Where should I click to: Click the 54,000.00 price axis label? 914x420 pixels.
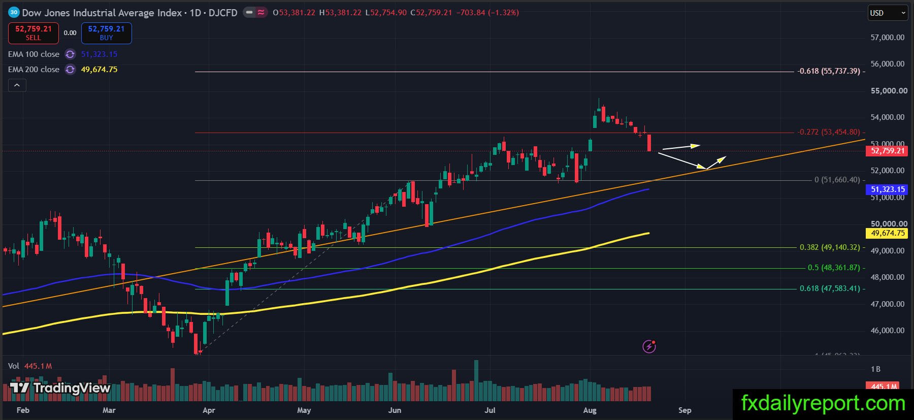(888, 117)
